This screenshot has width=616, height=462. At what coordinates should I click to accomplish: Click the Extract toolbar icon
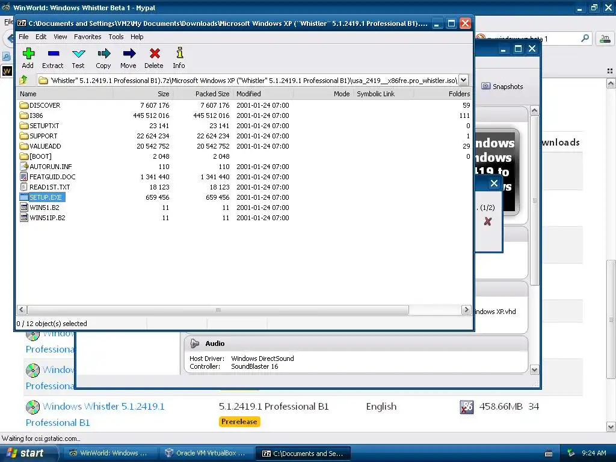(x=53, y=54)
